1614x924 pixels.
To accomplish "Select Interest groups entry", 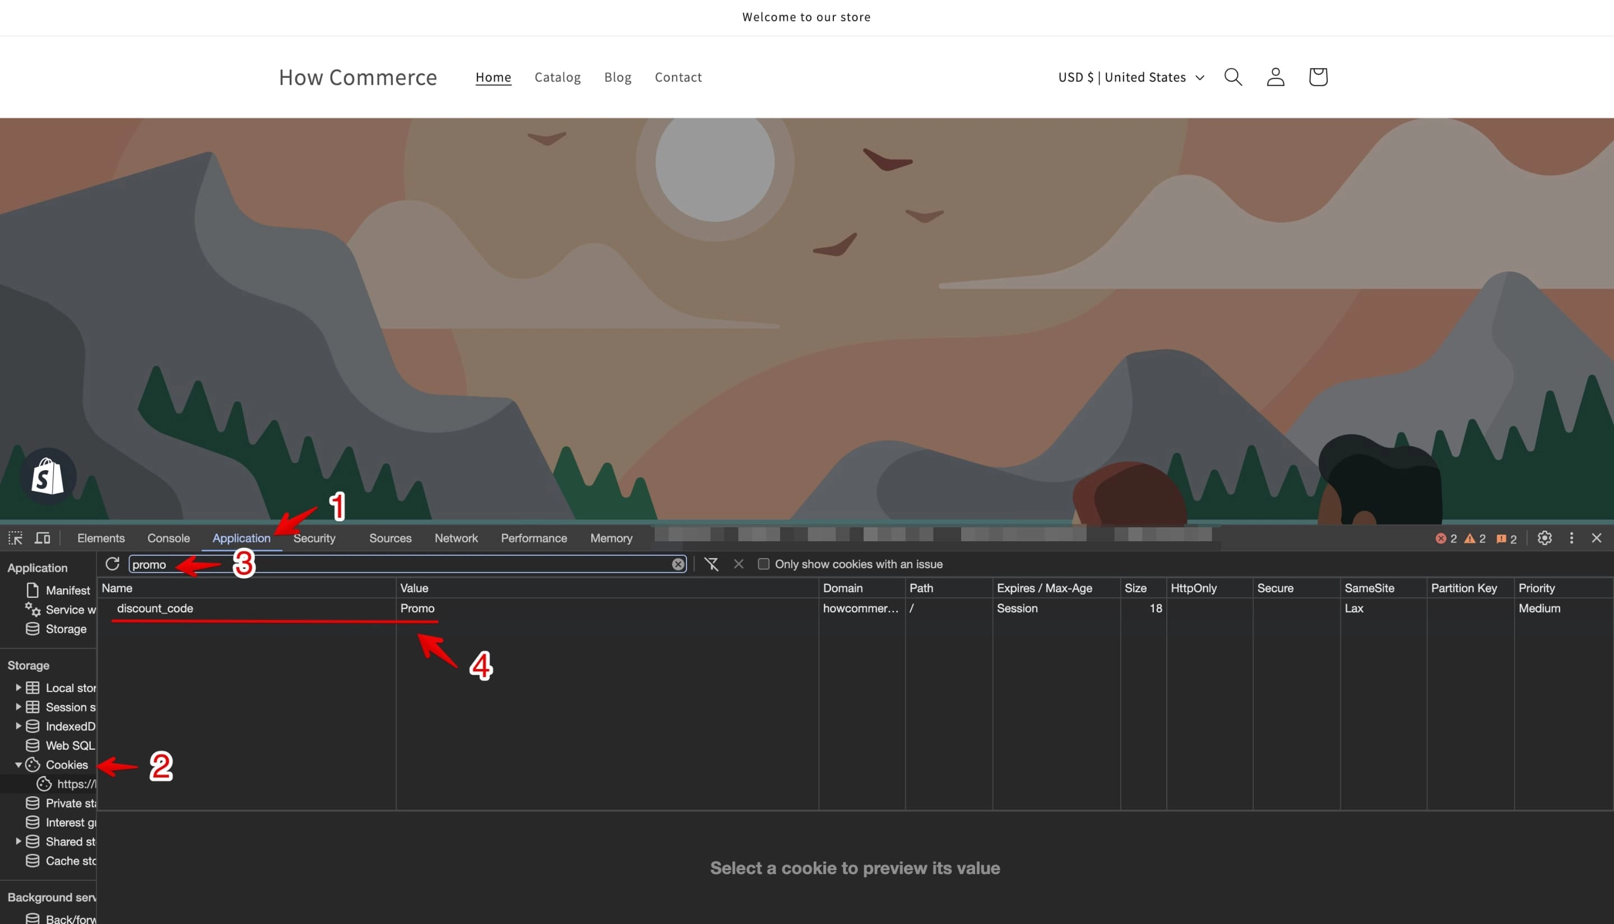I will click(61, 823).
